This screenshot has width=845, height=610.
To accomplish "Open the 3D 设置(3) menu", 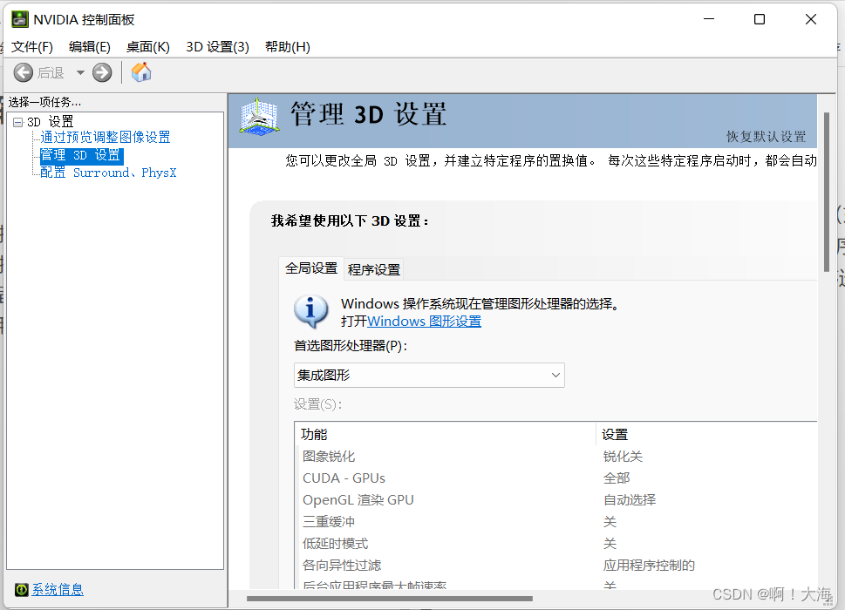I will pos(218,47).
